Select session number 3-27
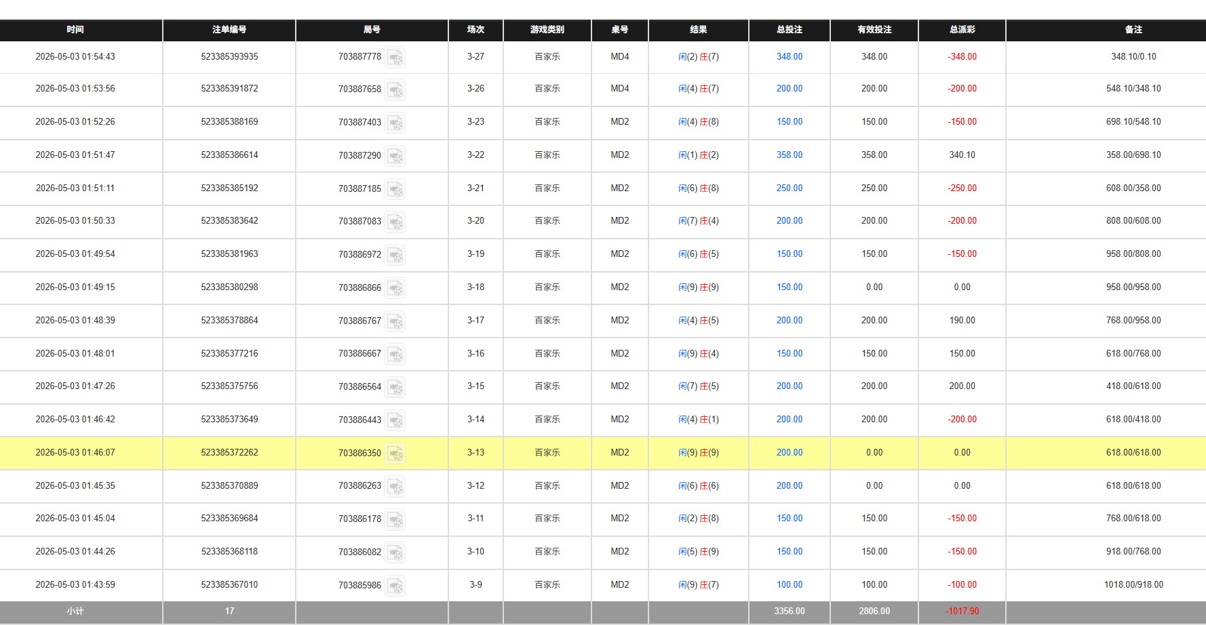1206x625 pixels. 475,57
